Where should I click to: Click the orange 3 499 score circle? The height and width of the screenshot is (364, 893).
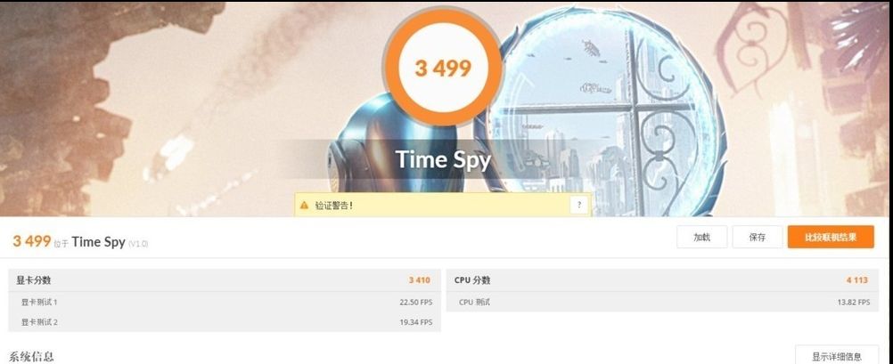click(443, 69)
